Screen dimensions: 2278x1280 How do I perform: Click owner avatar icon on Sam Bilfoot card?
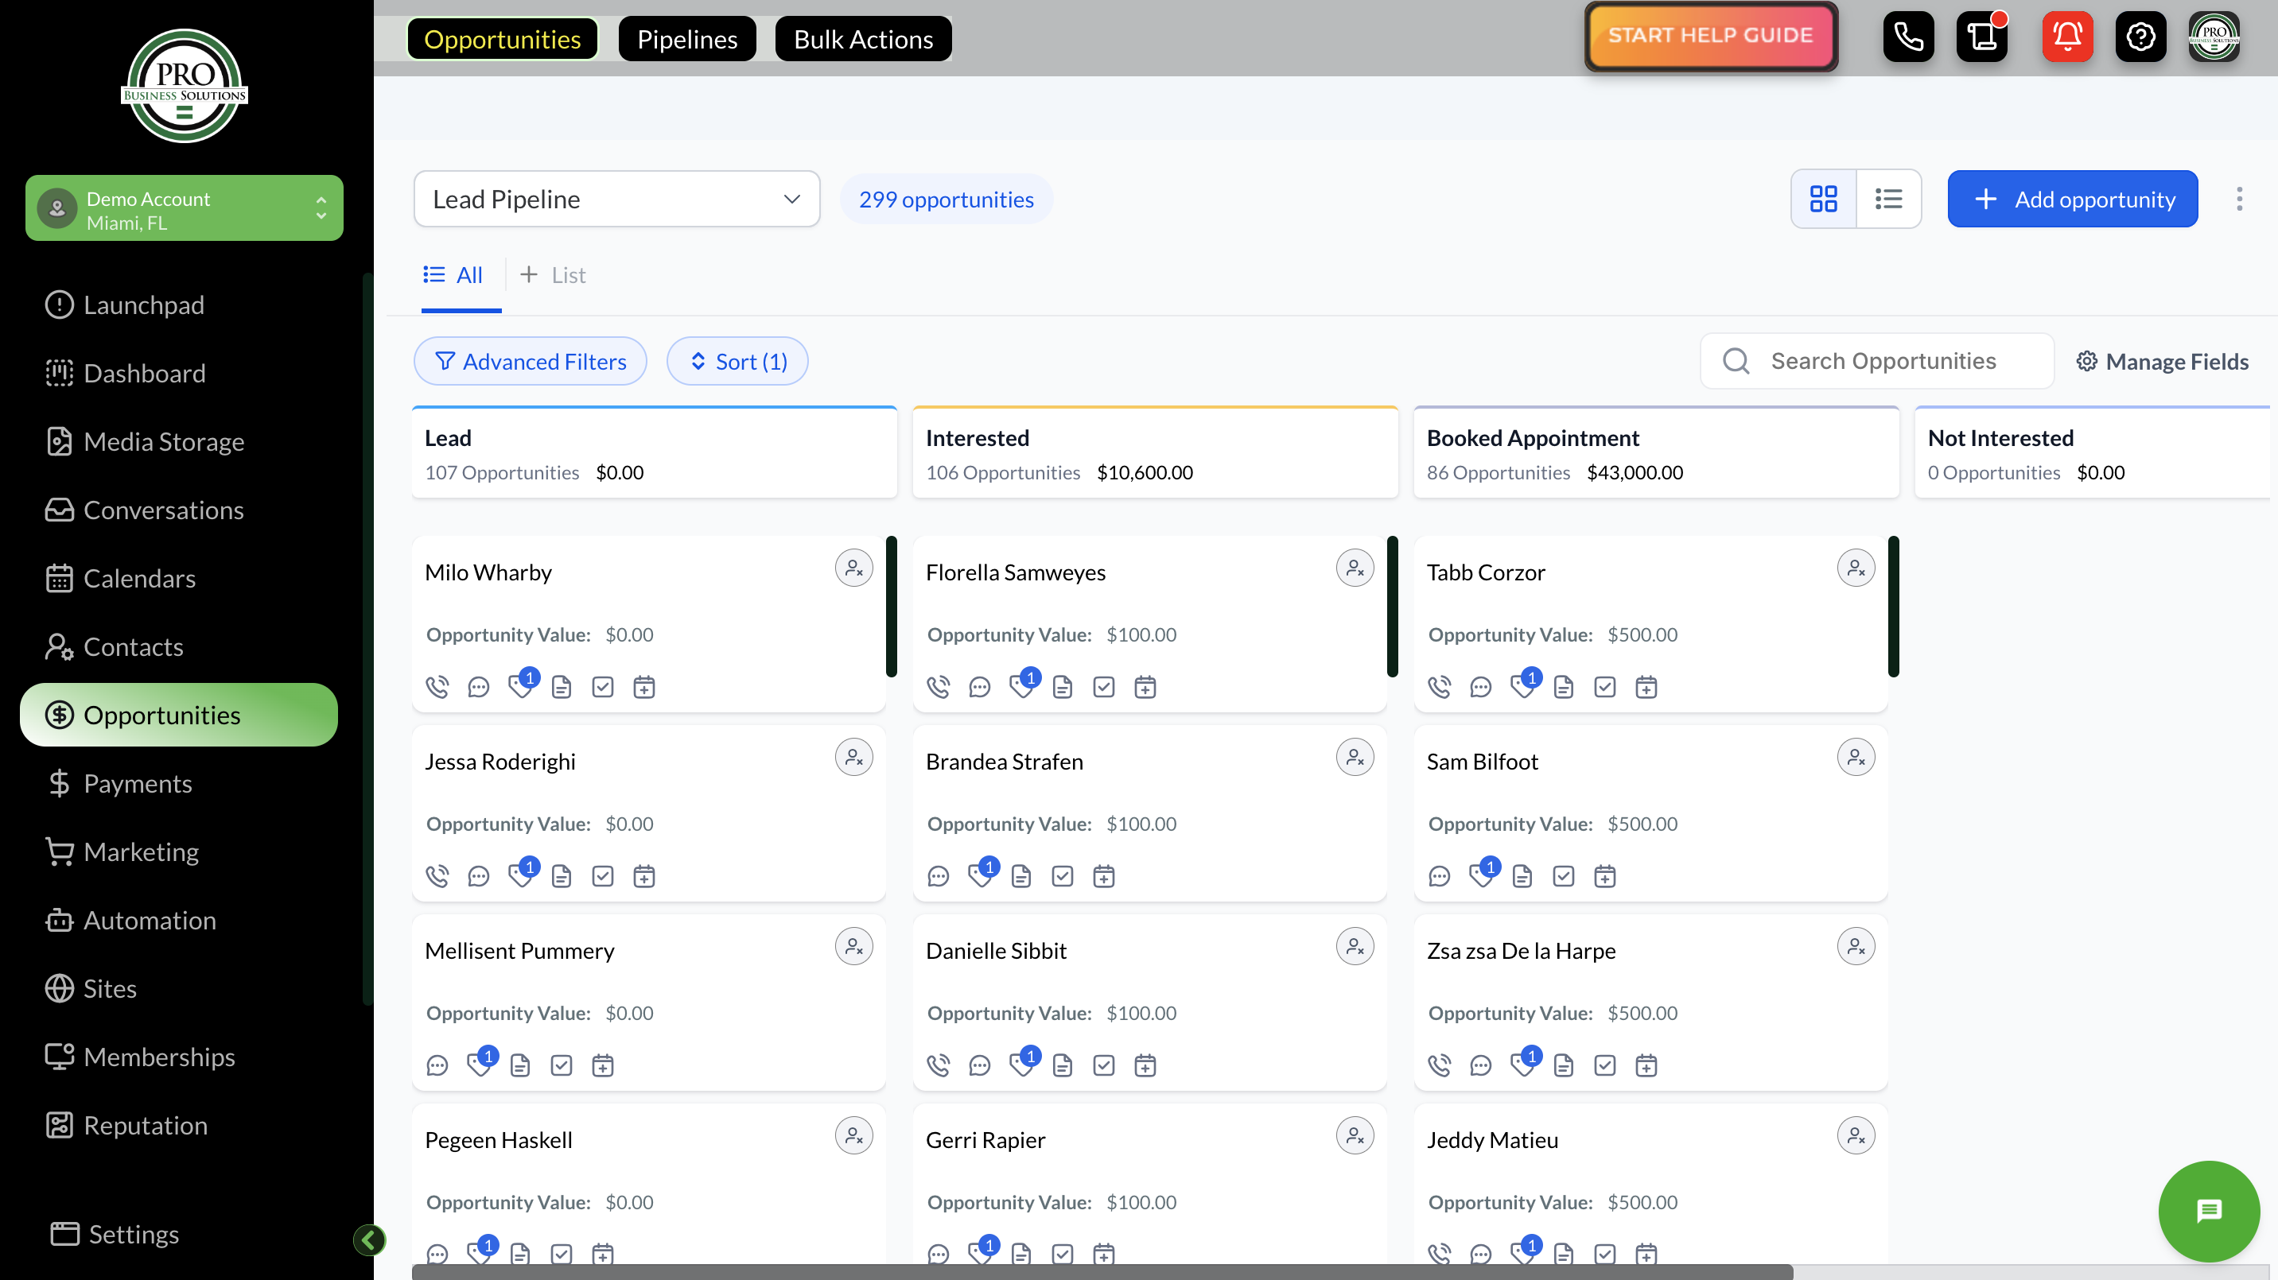tap(1856, 758)
